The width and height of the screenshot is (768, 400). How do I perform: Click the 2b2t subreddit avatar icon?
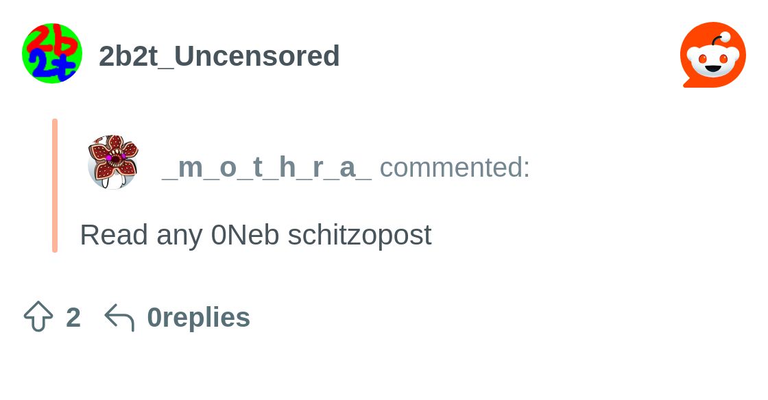tap(52, 53)
